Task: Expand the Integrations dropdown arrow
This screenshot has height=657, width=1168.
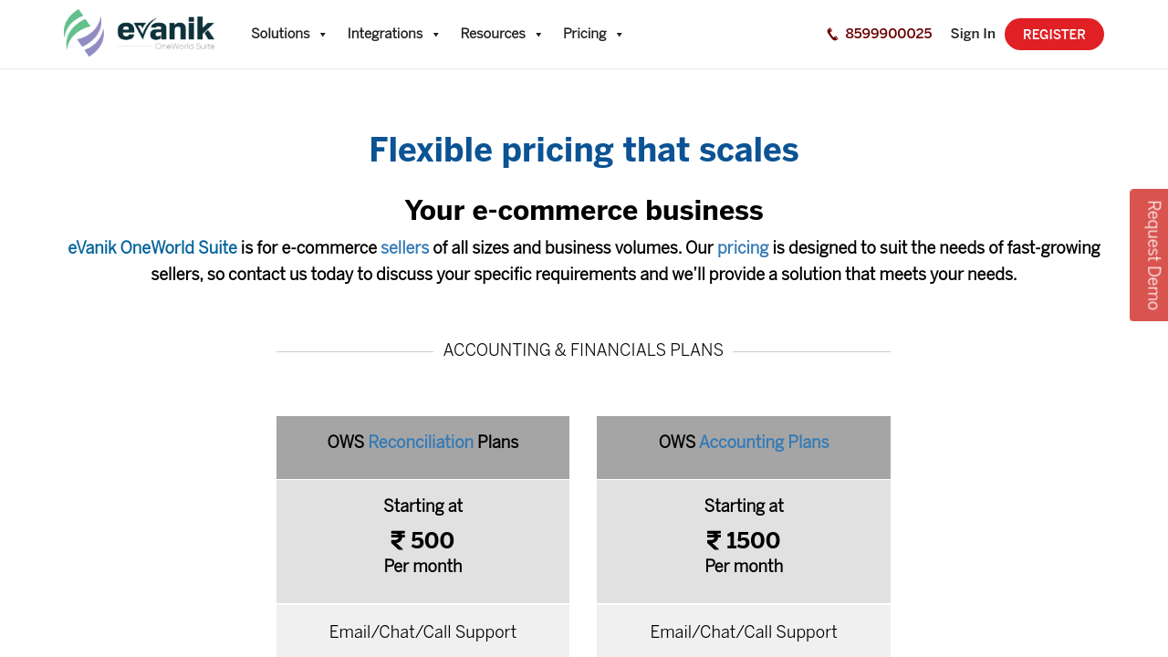Action: (x=435, y=35)
